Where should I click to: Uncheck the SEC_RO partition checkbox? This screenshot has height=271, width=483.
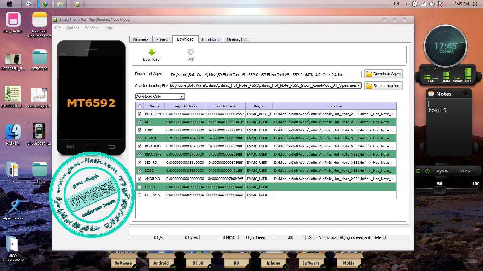point(140,162)
